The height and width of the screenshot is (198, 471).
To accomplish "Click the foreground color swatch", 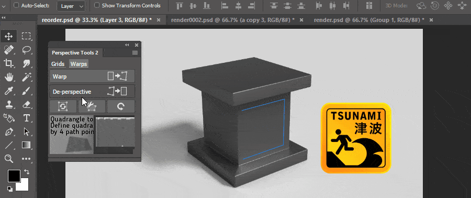I will click(x=14, y=176).
